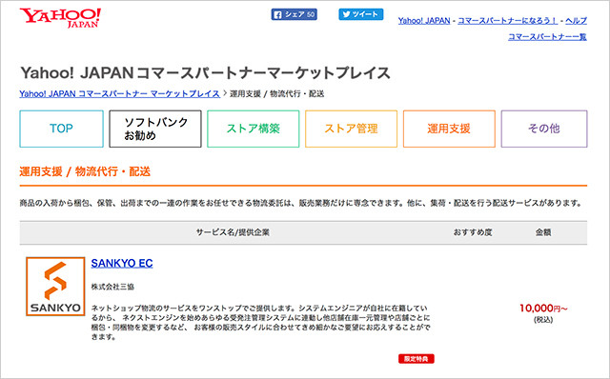The width and height of the screenshot is (610, 379).
Task: Click the 金額 column header
Action: tap(543, 232)
